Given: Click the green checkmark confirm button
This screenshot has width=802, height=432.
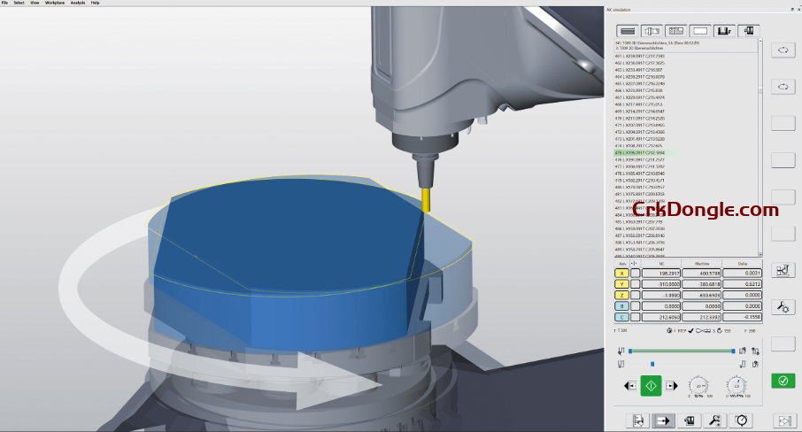Looking at the screenshot, I should coord(783,381).
